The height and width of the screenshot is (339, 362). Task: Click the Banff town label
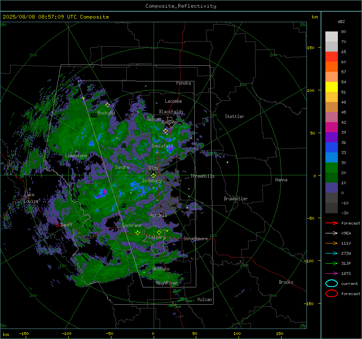(x=66, y=225)
